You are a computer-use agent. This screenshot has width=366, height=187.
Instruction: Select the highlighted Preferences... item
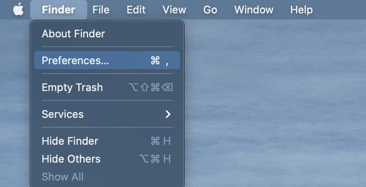pyautogui.click(x=107, y=60)
